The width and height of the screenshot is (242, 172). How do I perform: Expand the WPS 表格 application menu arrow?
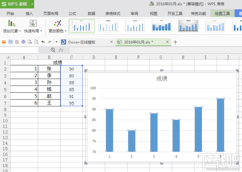(32, 4)
